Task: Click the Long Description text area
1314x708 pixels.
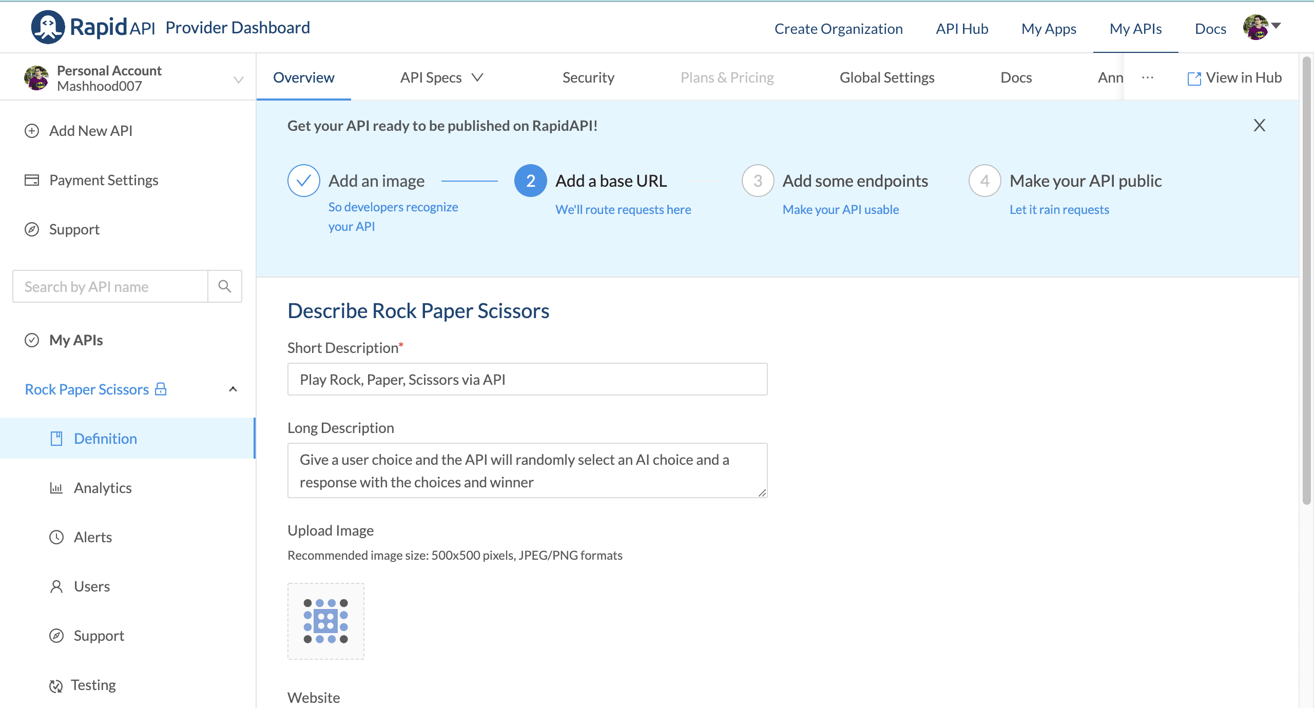Action: tap(527, 470)
